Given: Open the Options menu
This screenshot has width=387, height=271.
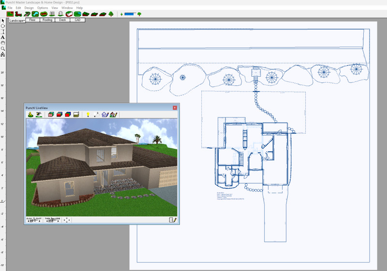Looking at the screenshot, I should click(x=43, y=8).
